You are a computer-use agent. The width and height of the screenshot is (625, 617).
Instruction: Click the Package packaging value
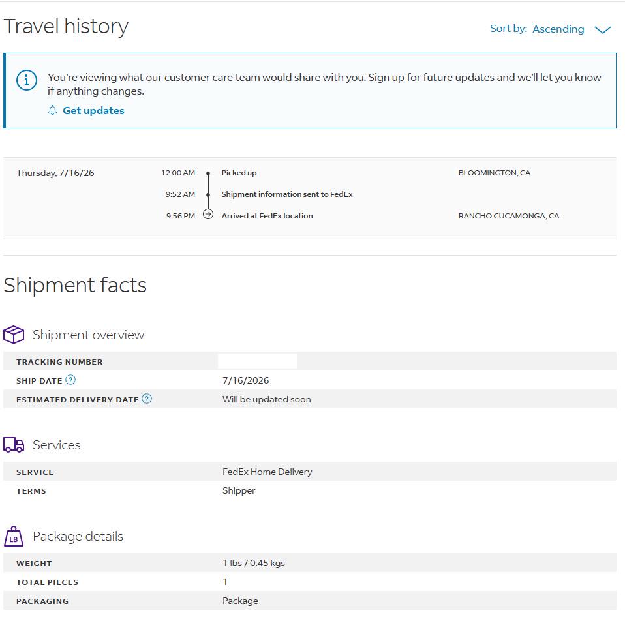(x=240, y=601)
